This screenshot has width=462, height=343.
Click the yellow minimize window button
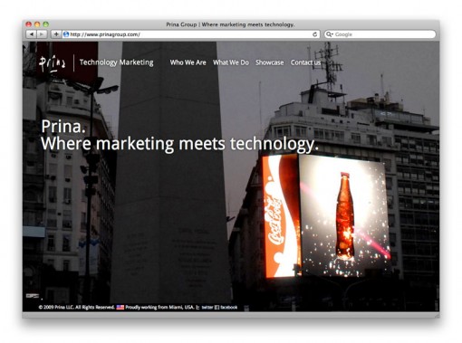pos(37,24)
